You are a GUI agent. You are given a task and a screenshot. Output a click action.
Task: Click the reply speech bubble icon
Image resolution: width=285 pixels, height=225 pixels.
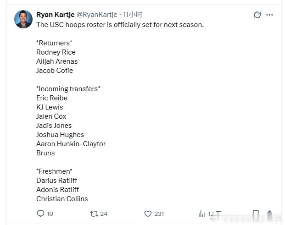pos(40,214)
